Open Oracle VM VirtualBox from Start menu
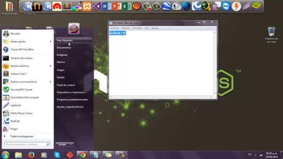Image resolution: width=283 pixels, height=159 pixels. click(27, 49)
